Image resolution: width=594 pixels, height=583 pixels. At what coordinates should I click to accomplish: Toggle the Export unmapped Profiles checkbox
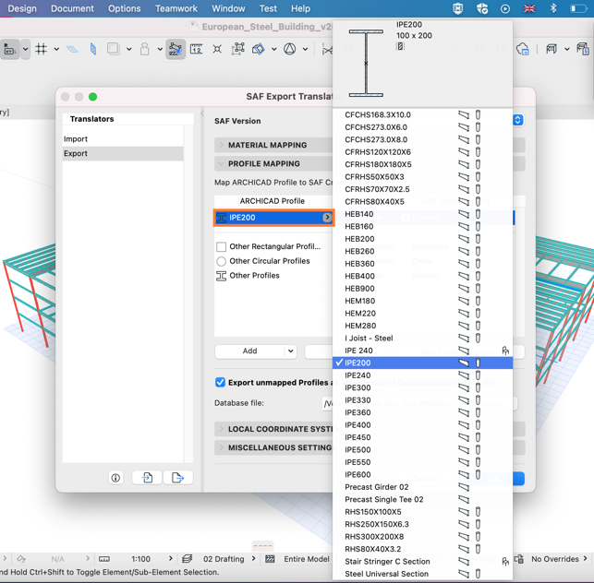point(220,382)
